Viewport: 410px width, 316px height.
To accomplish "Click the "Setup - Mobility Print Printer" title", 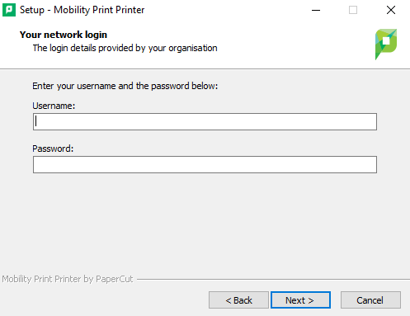I will coord(82,10).
